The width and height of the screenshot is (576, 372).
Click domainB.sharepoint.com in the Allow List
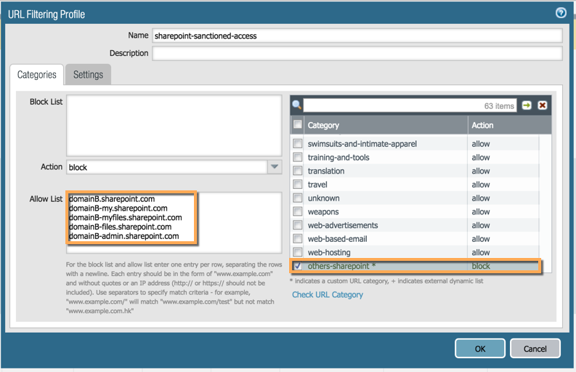(112, 199)
